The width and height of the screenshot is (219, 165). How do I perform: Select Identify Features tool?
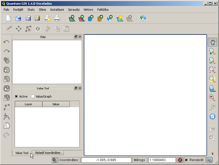tap(212, 130)
